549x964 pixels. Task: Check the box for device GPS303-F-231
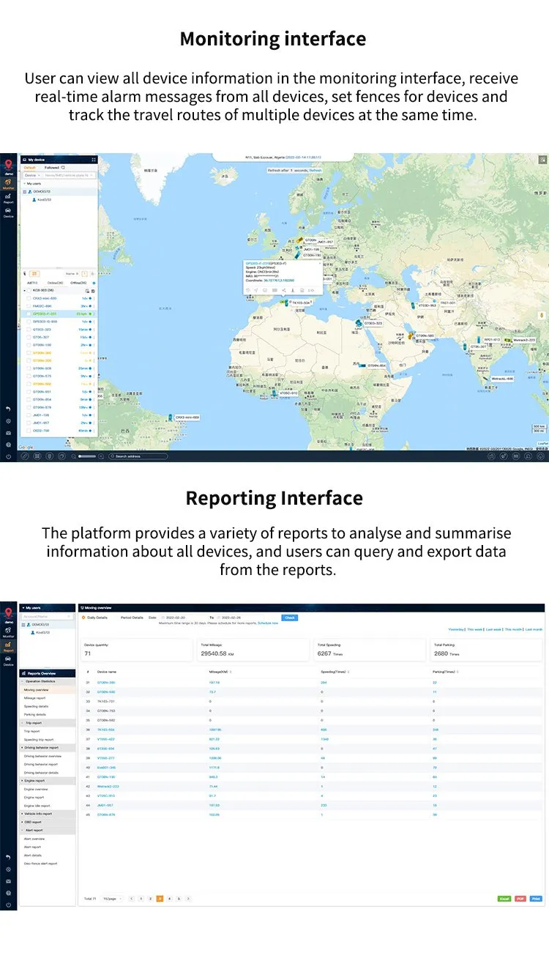coord(29,314)
